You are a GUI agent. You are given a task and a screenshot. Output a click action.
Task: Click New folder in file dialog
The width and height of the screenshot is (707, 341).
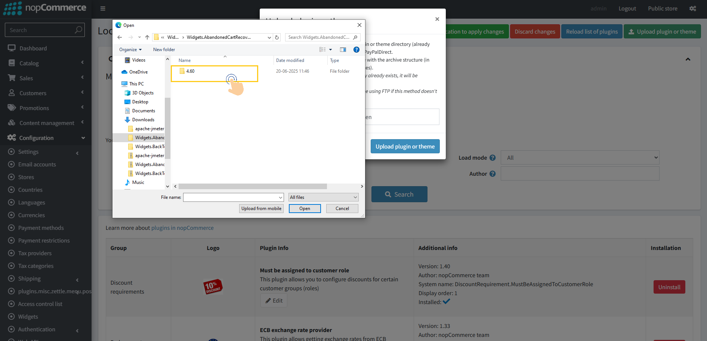[x=164, y=50]
